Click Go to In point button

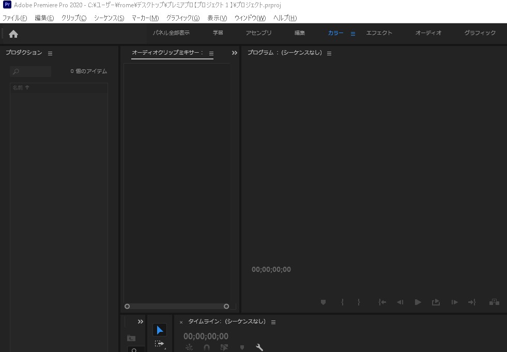click(x=382, y=302)
